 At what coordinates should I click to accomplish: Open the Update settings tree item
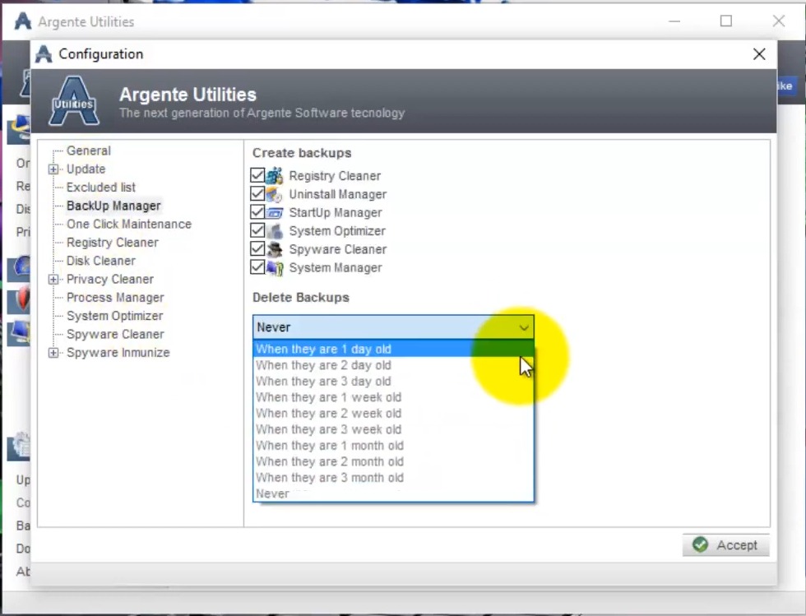point(86,169)
